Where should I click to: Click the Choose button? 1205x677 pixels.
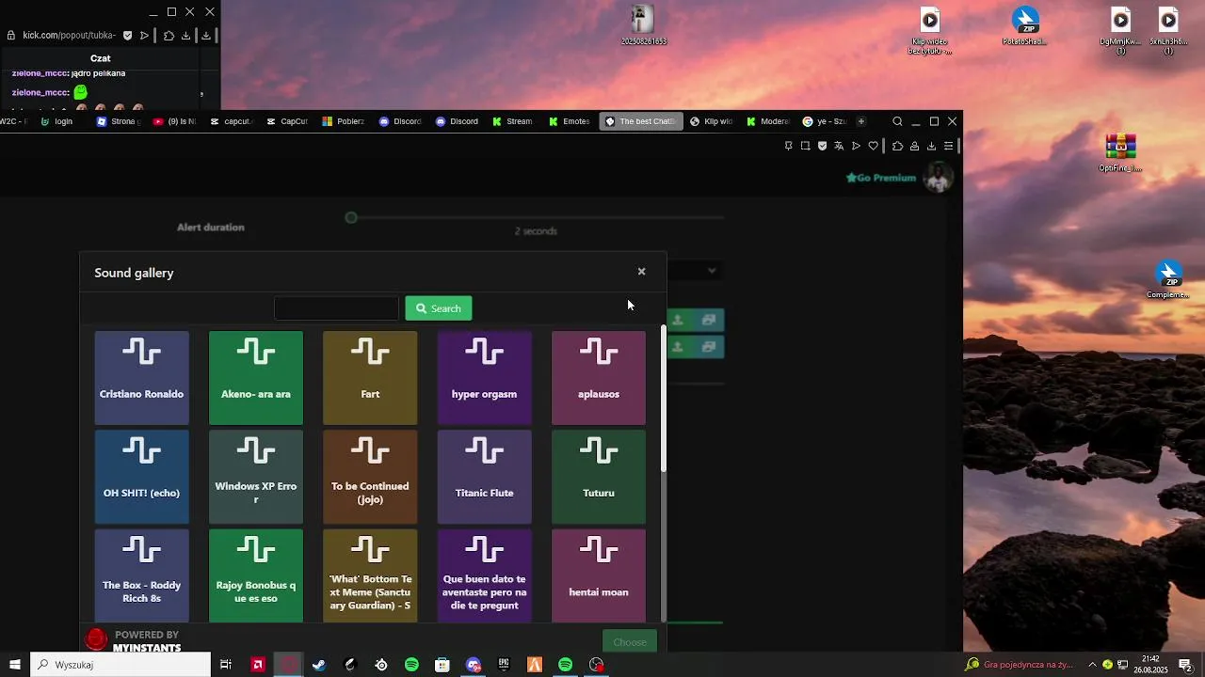tap(630, 642)
